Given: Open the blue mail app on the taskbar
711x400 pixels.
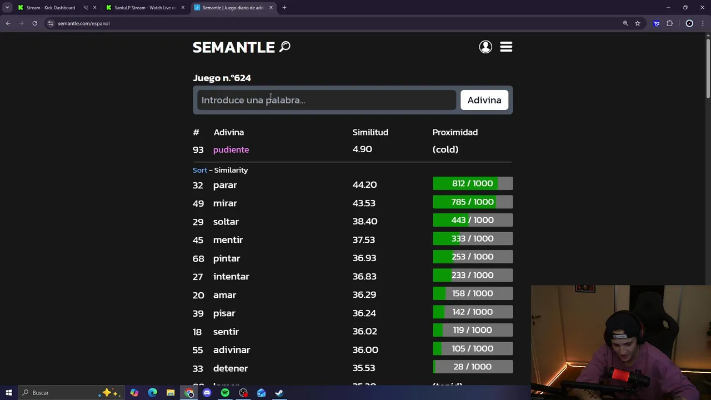Looking at the screenshot, I should click(261, 393).
